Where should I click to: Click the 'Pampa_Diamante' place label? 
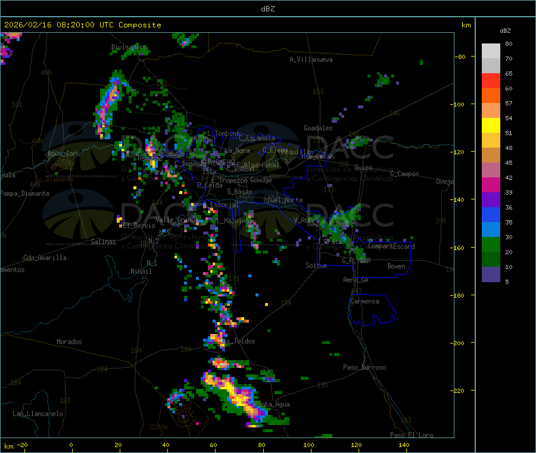(24, 193)
